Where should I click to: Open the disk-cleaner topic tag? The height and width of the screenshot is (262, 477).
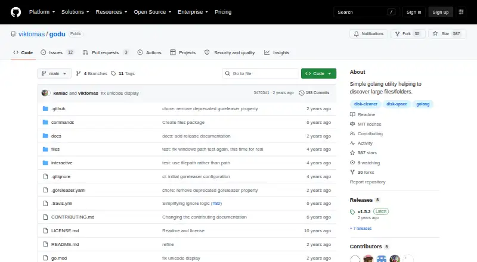(366, 104)
